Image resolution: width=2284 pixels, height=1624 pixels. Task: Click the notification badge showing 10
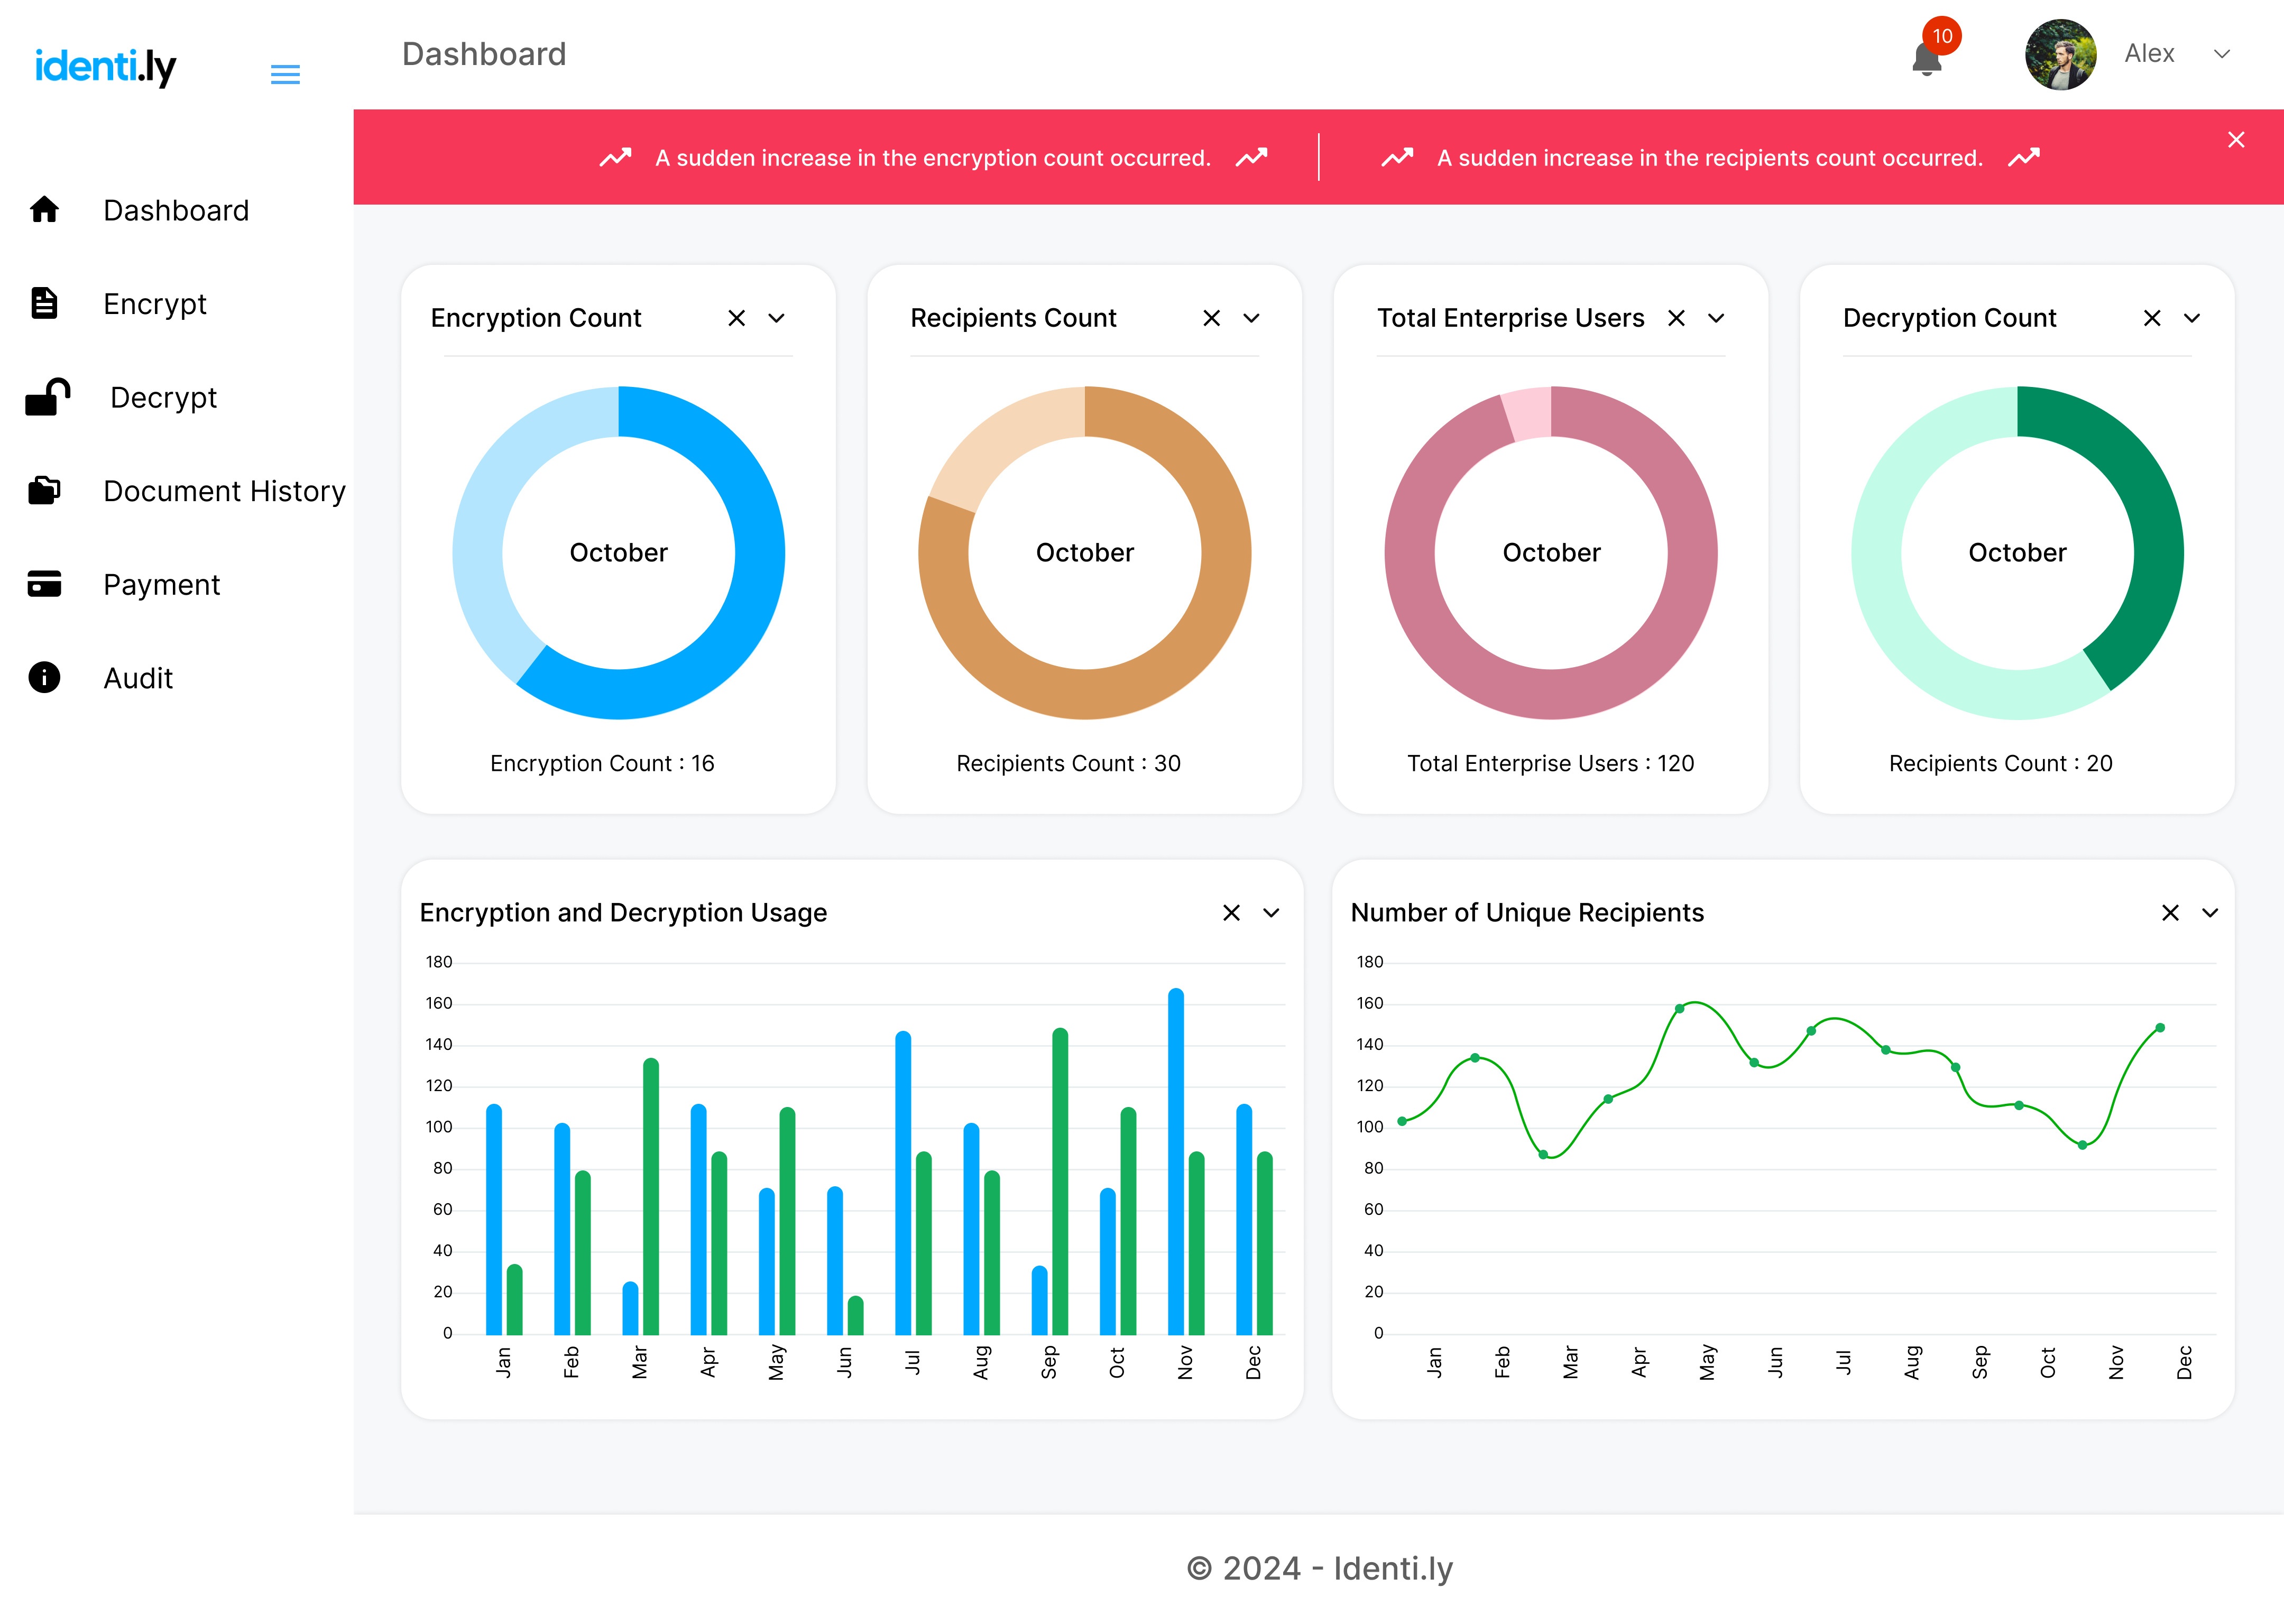(x=1942, y=36)
